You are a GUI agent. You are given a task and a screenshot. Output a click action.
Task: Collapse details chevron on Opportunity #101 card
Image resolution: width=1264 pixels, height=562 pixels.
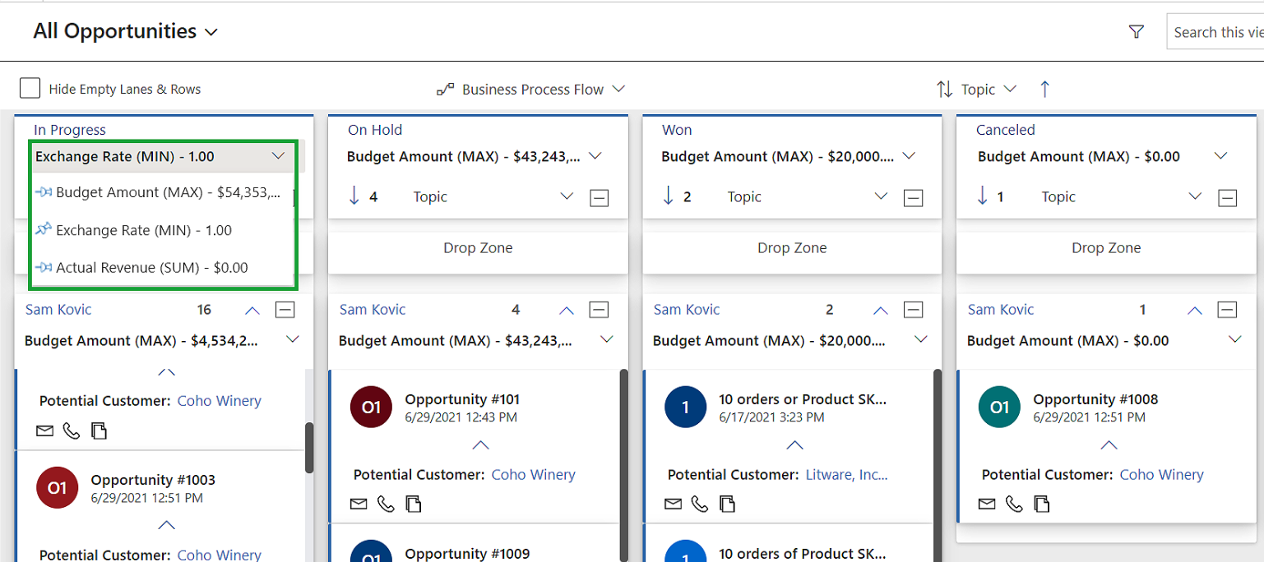(x=481, y=445)
